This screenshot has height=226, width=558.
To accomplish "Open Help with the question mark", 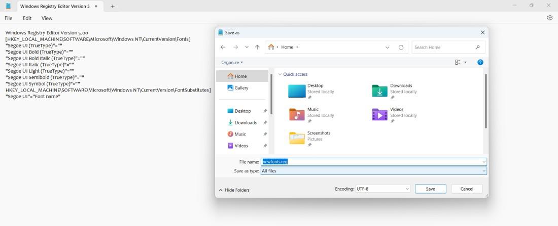I will pyautogui.click(x=480, y=63).
